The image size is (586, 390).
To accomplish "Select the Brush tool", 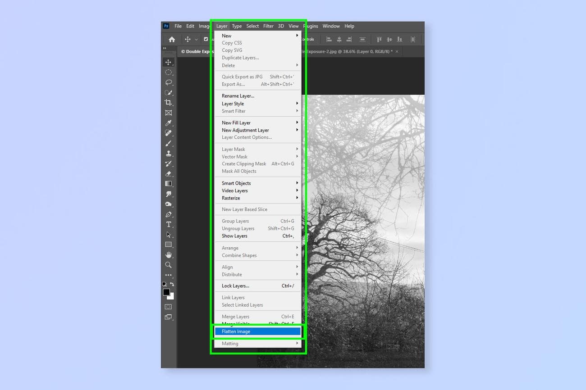I will (169, 143).
